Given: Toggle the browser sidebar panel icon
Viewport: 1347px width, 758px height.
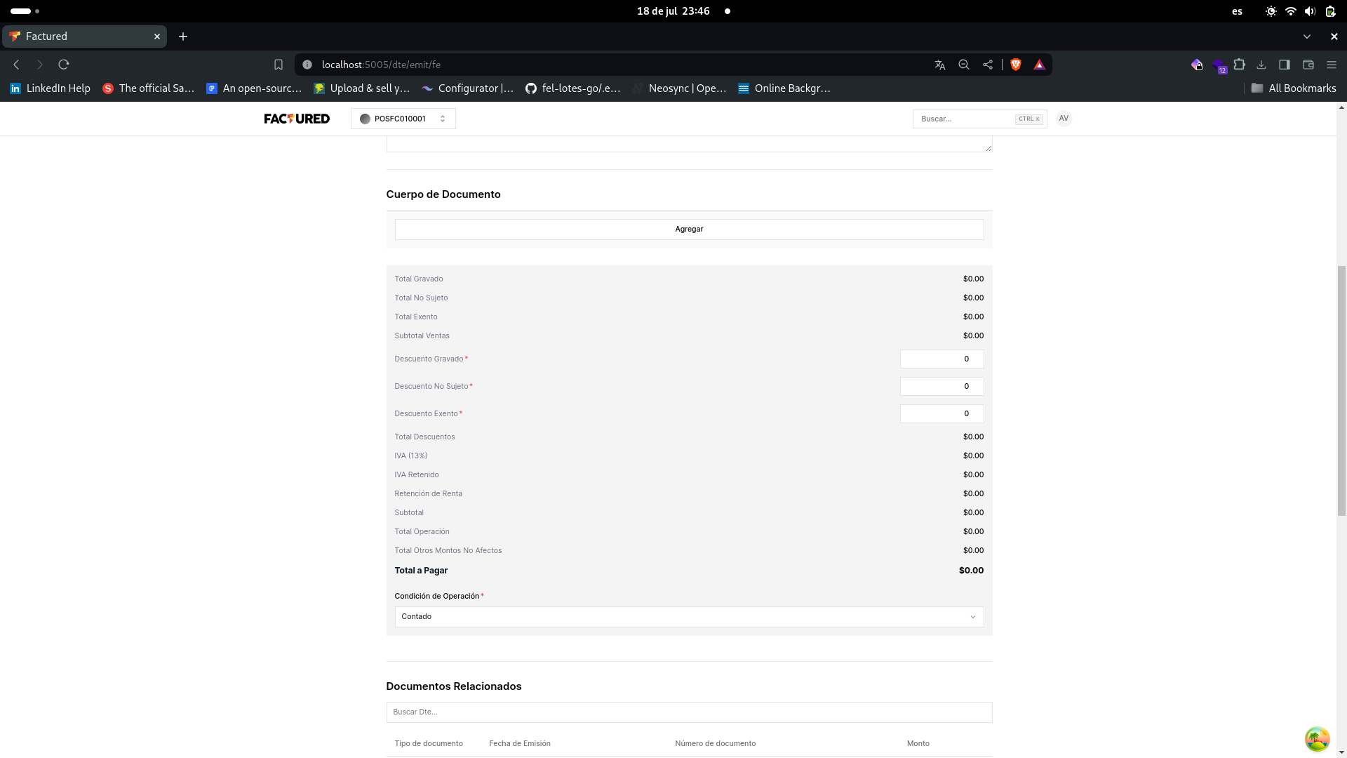Looking at the screenshot, I should pyautogui.click(x=1285, y=65).
